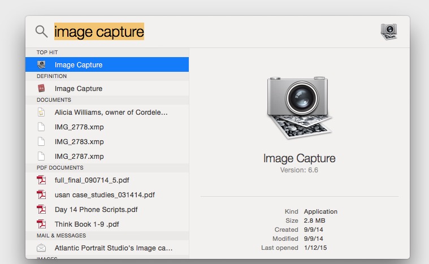Select the IMG_2778.xmp file

pos(107,127)
